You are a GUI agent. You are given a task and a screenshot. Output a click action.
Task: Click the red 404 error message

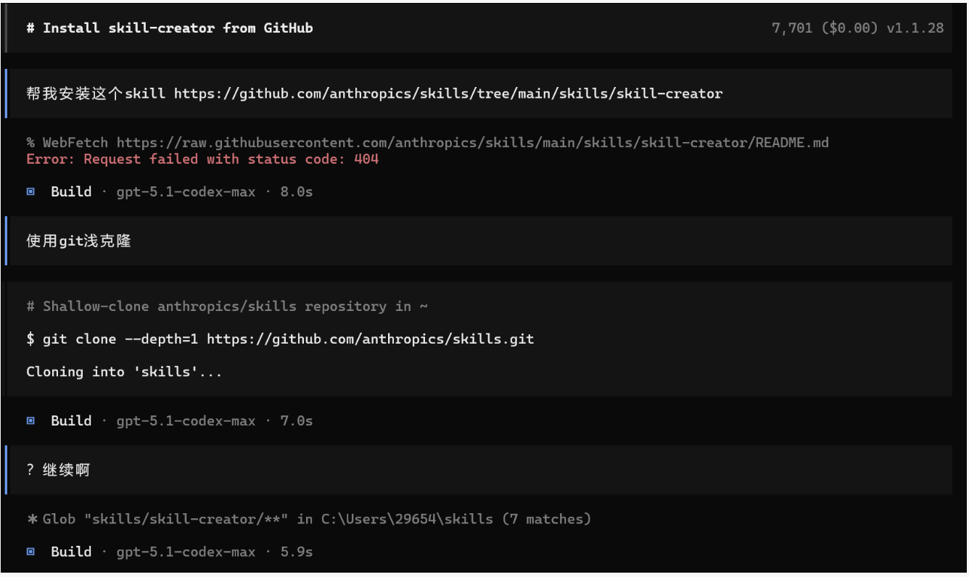point(202,159)
